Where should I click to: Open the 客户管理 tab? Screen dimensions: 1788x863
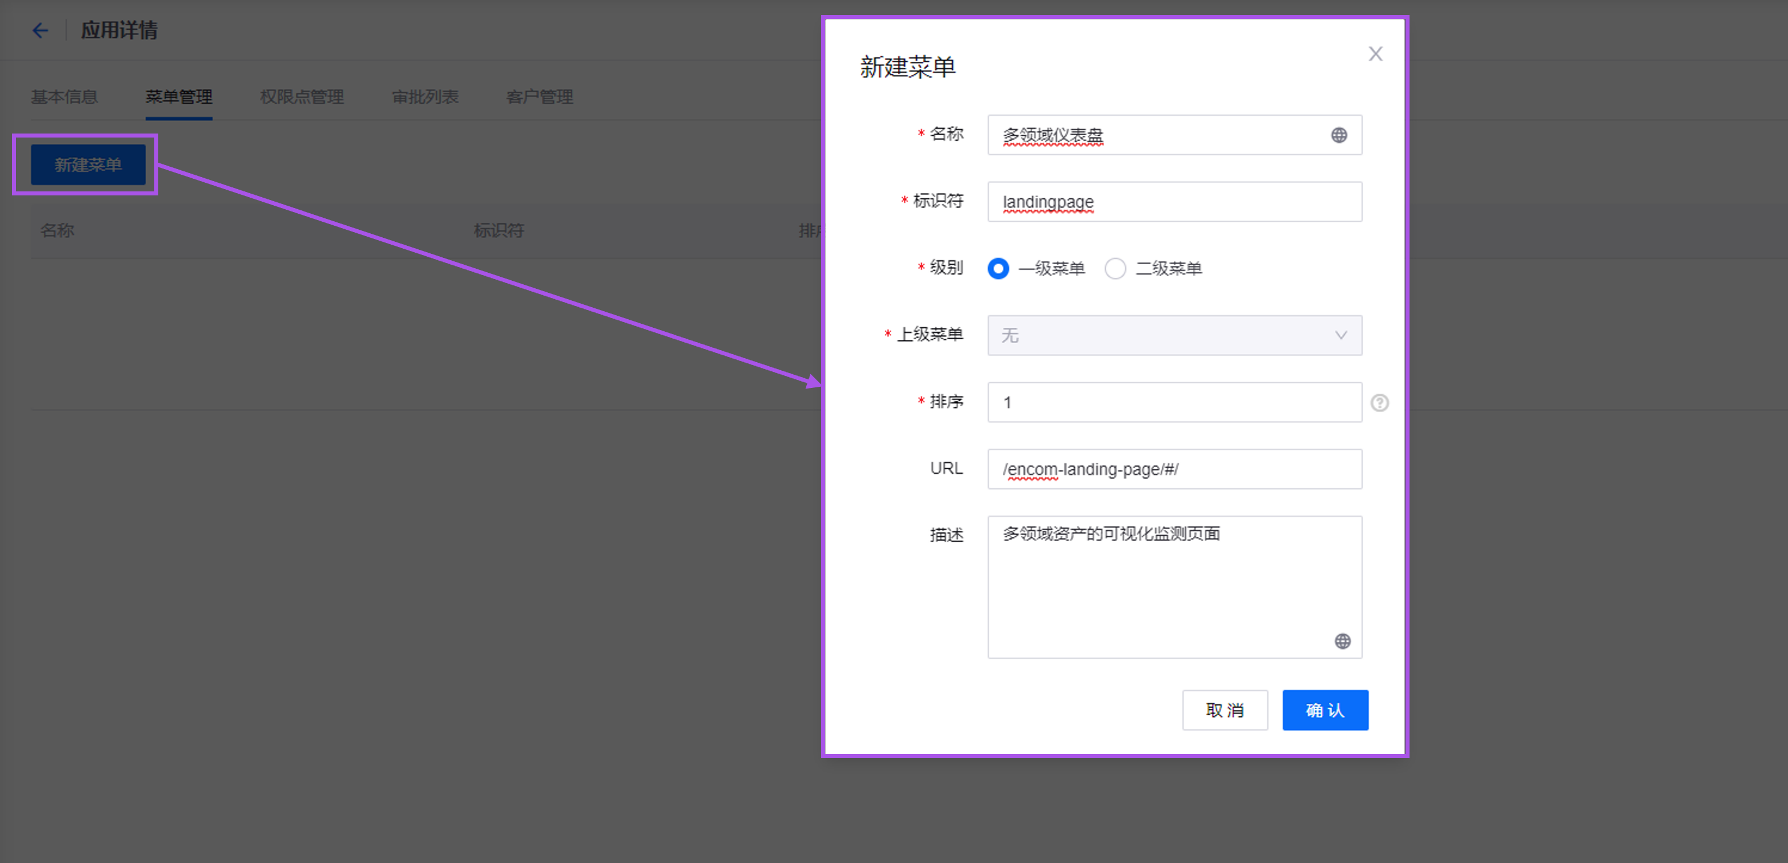(x=539, y=97)
